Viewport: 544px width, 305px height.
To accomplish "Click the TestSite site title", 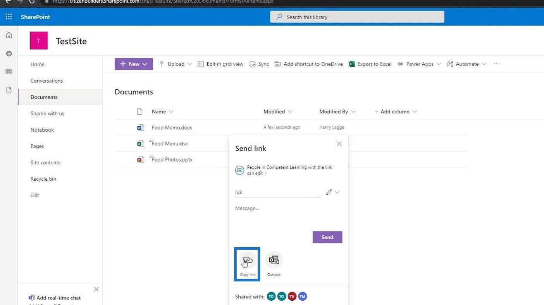I will tap(71, 41).
